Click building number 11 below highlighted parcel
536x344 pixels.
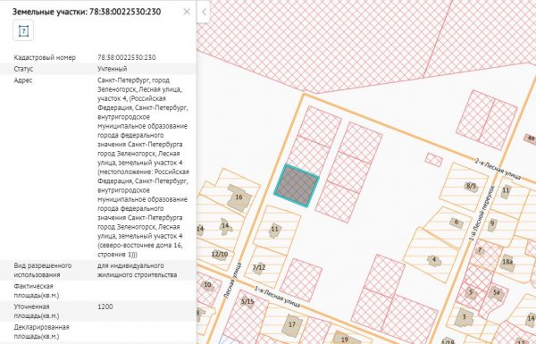tap(275, 229)
